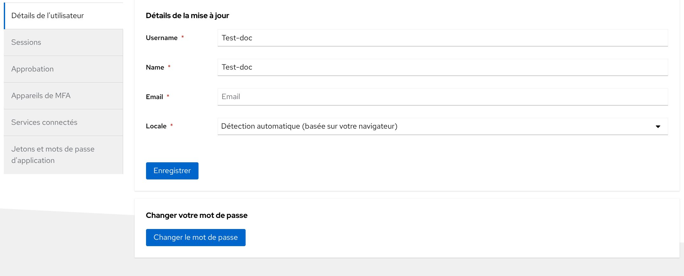
Task: Focus the Name text field
Action: tap(442, 67)
